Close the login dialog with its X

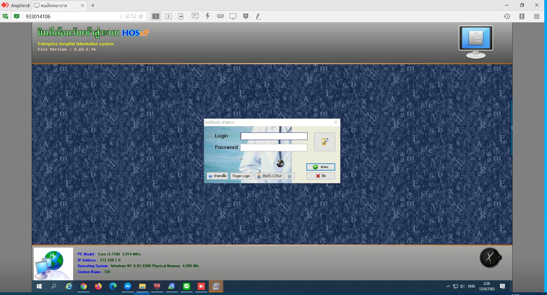pyautogui.click(x=336, y=122)
